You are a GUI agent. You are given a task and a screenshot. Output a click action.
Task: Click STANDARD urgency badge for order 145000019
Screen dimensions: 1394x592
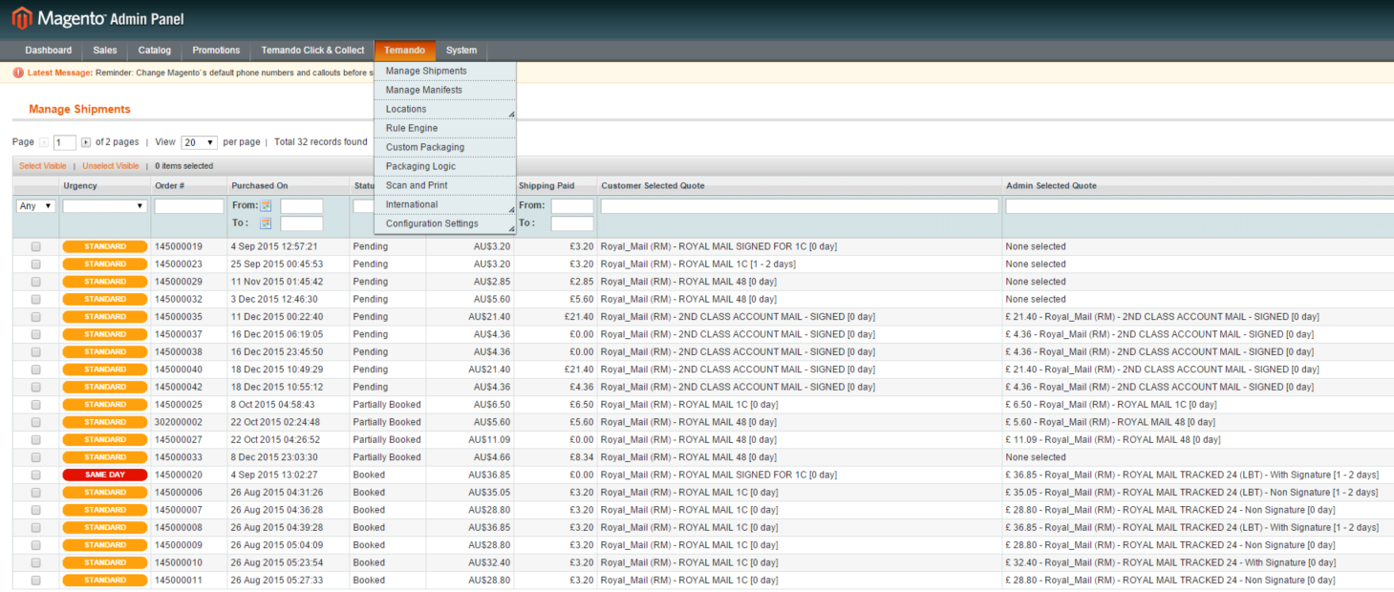coord(105,246)
